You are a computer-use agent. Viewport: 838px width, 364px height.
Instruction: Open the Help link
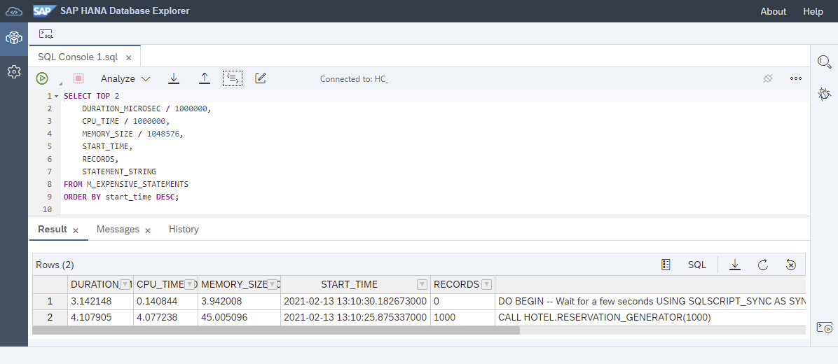point(813,11)
